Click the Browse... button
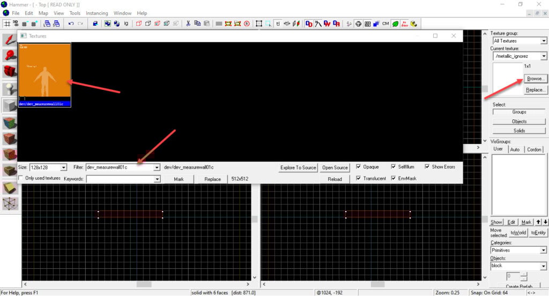The width and height of the screenshot is (549, 296). click(536, 79)
